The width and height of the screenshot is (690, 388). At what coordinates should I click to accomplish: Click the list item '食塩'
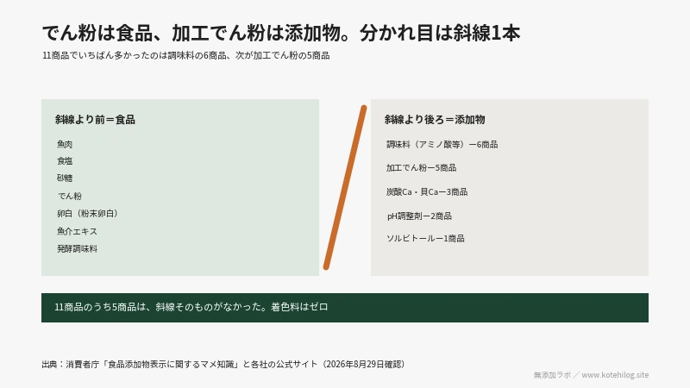65,161
